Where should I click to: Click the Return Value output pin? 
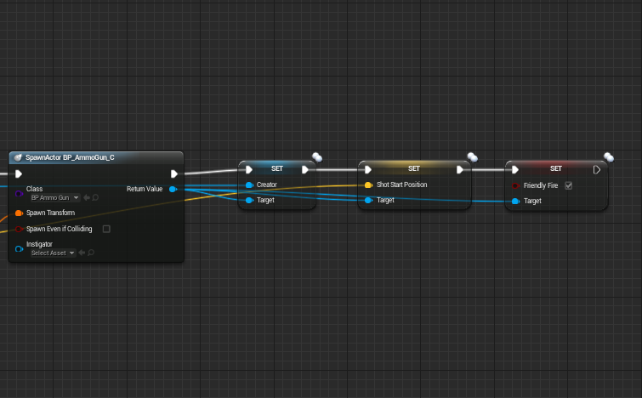[173, 189]
